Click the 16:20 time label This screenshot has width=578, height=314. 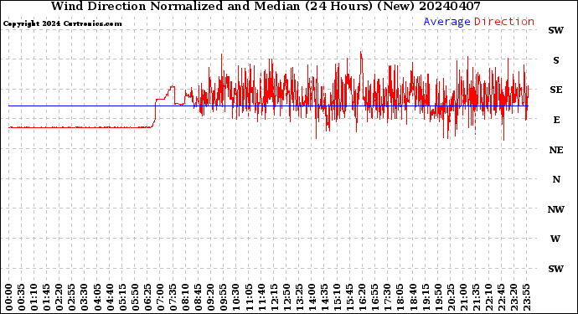[363, 297]
